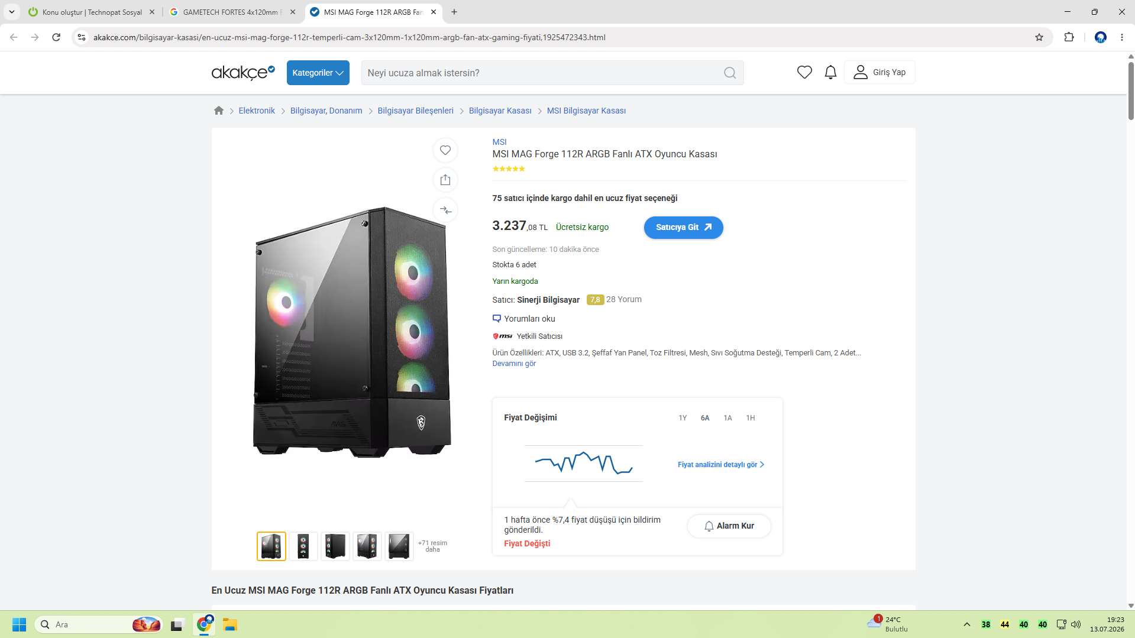The height and width of the screenshot is (638, 1135).
Task: Go back in browser history
Action: click(14, 37)
